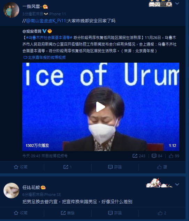Open 北京青年报的微博视频 link
189x221 pixels.
coord(45,57)
